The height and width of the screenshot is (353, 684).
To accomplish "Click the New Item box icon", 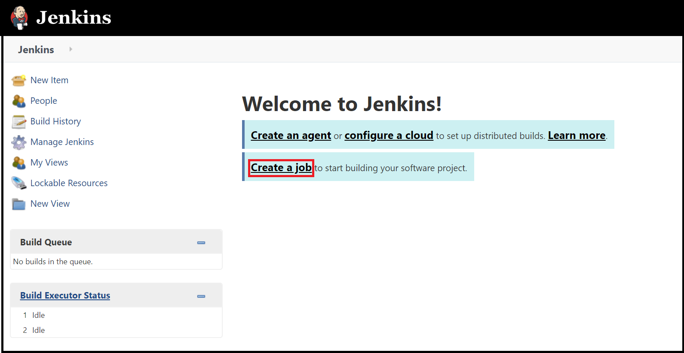I will point(19,80).
